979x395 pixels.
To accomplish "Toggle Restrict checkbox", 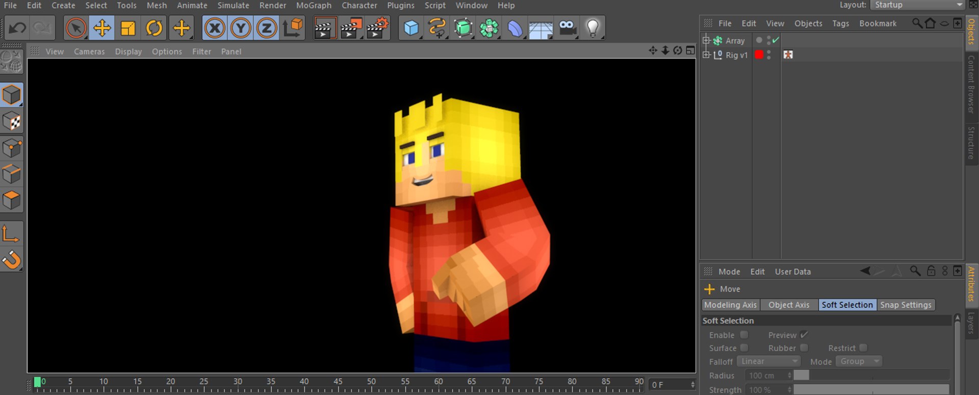I will (x=863, y=348).
